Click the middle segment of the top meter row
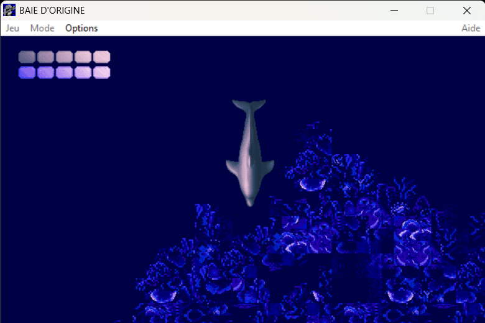 pyautogui.click(x=64, y=57)
